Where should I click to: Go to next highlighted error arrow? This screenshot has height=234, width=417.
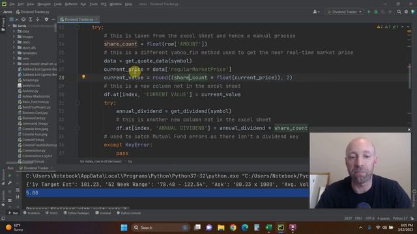pyautogui.click(x=409, y=27)
